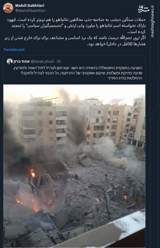Click the Mashregh logo watermark

tap(143, 9)
